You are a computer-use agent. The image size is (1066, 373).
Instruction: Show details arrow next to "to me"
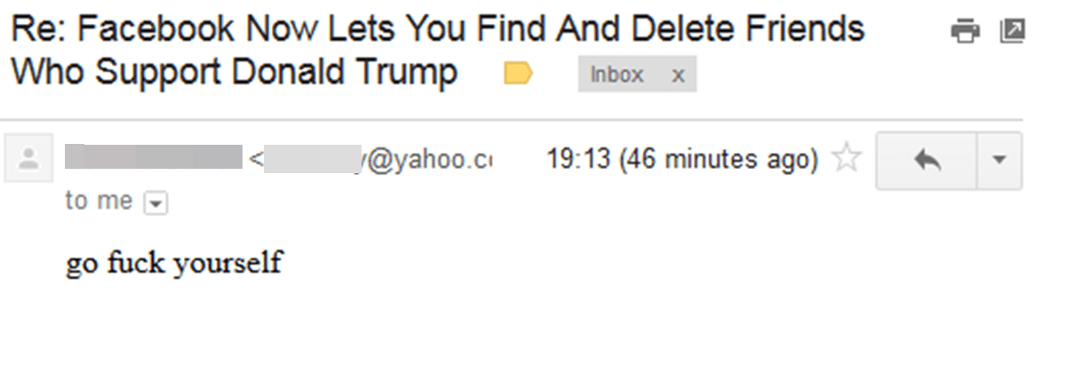coord(155,203)
